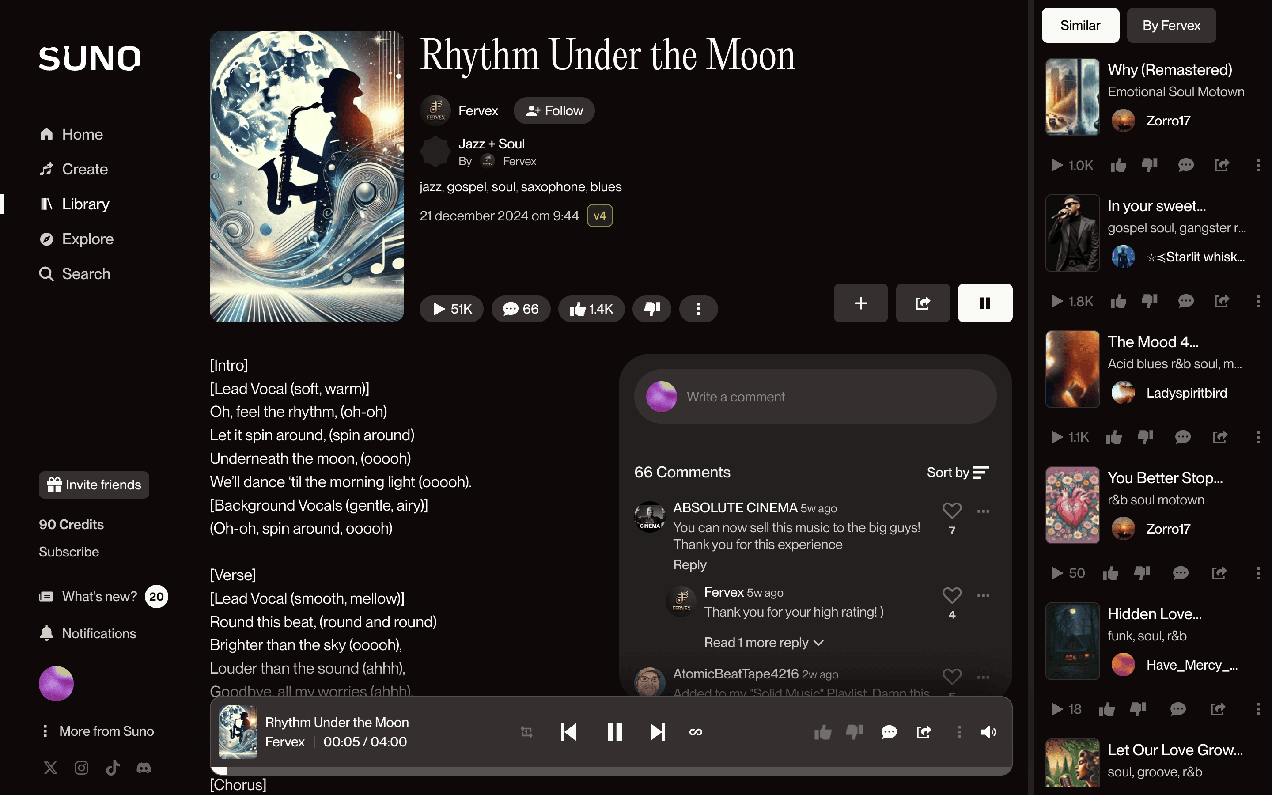Click the SUNO logo
This screenshot has width=1272, height=795.
click(90, 58)
